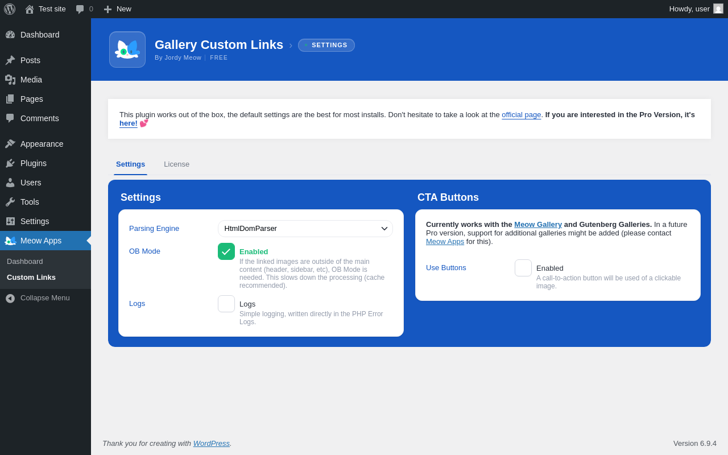The image size is (728, 455).
Task: Click the FREE label in the header
Action: click(x=219, y=58)
